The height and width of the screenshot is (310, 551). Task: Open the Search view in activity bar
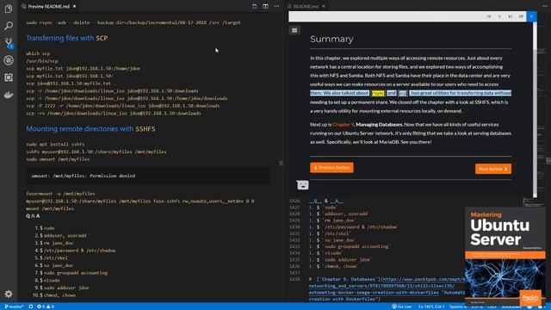click(9, 26)
